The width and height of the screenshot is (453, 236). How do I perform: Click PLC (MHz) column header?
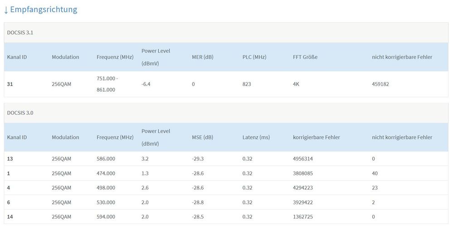coord(254,57)
